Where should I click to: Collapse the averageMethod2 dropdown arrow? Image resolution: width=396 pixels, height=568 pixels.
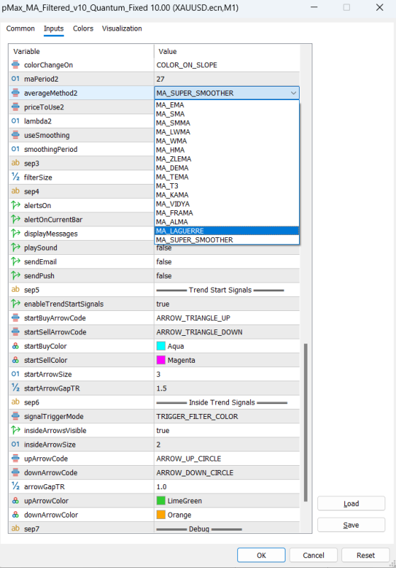(x=293, y=93)
